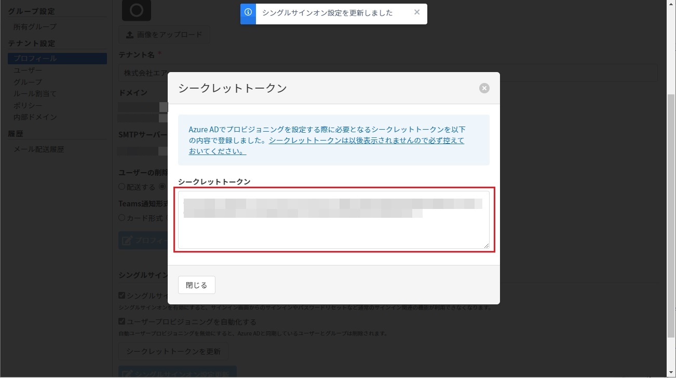Viewport: 676px width, 378px height.
Task: Click シークレットトークンを更新 button
Action: point(173,352)
